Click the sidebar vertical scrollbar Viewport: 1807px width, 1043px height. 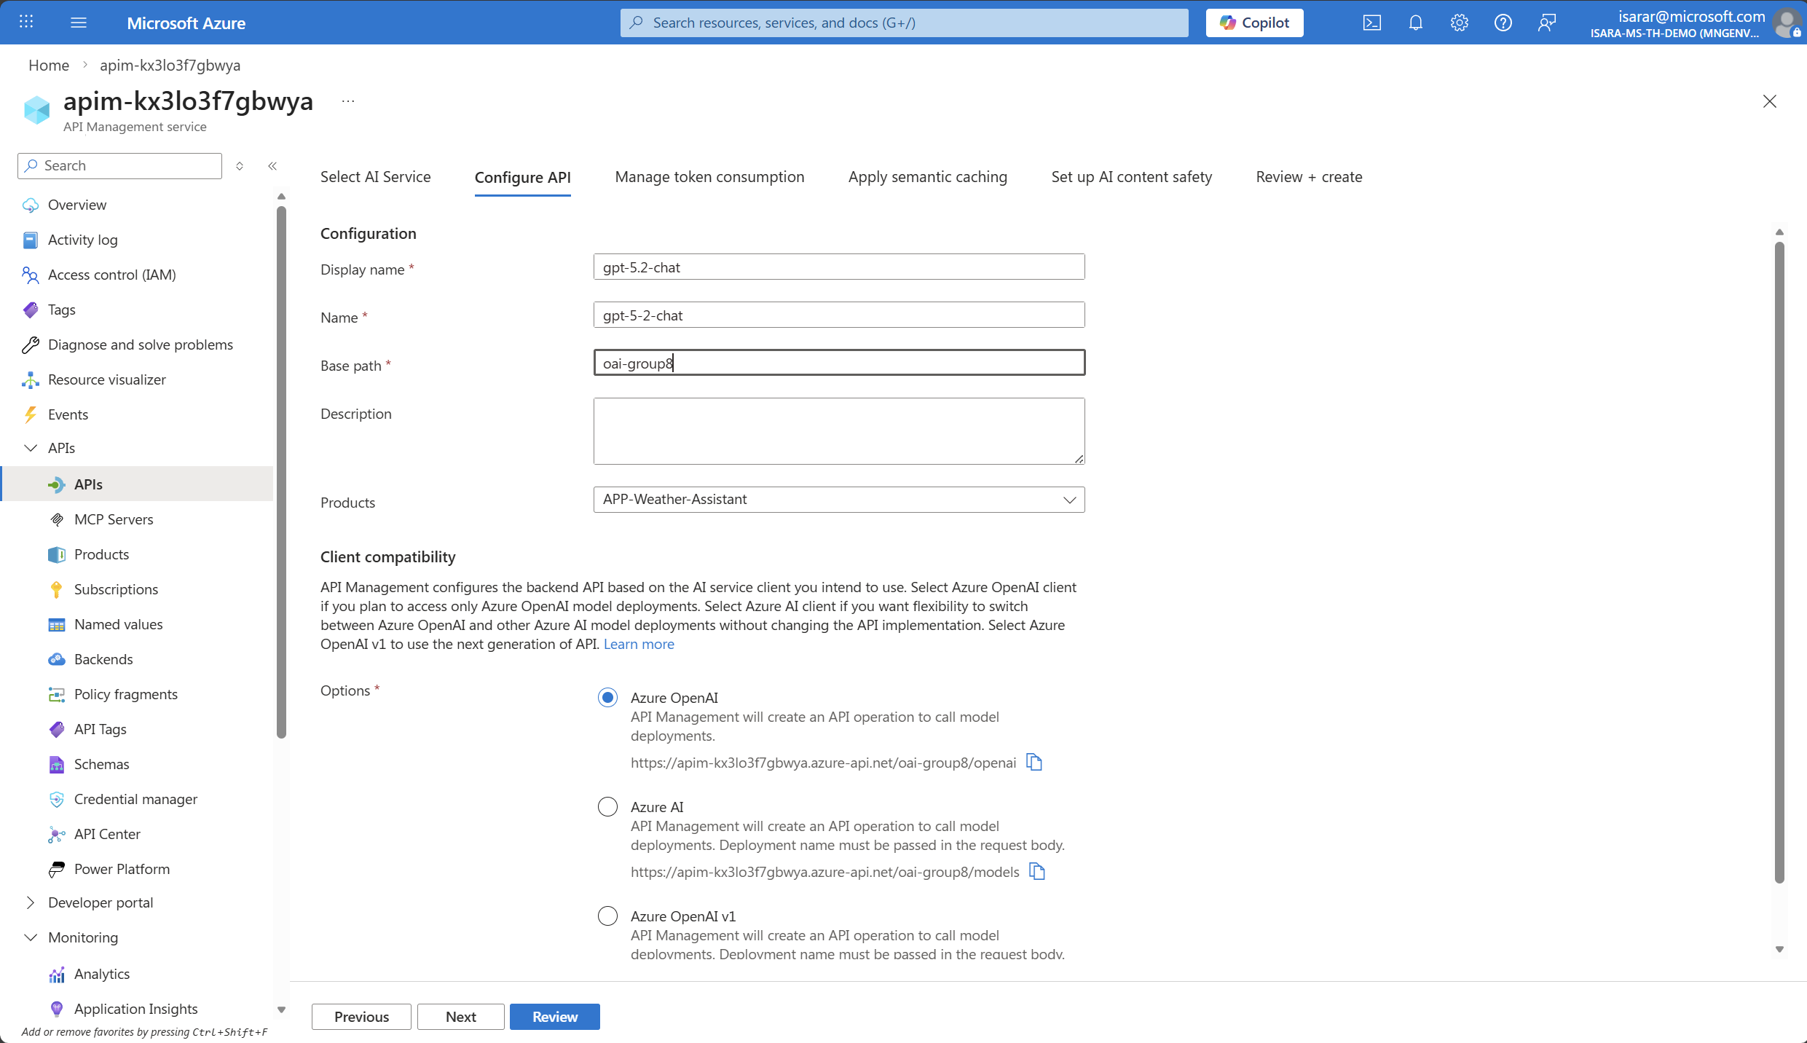click(282, 472)
